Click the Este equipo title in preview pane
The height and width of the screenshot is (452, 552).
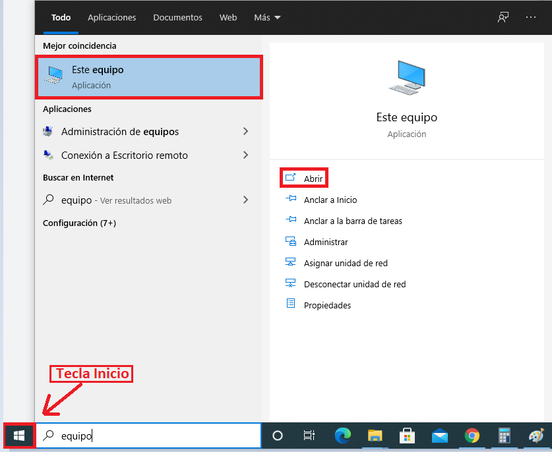point(407,117)
